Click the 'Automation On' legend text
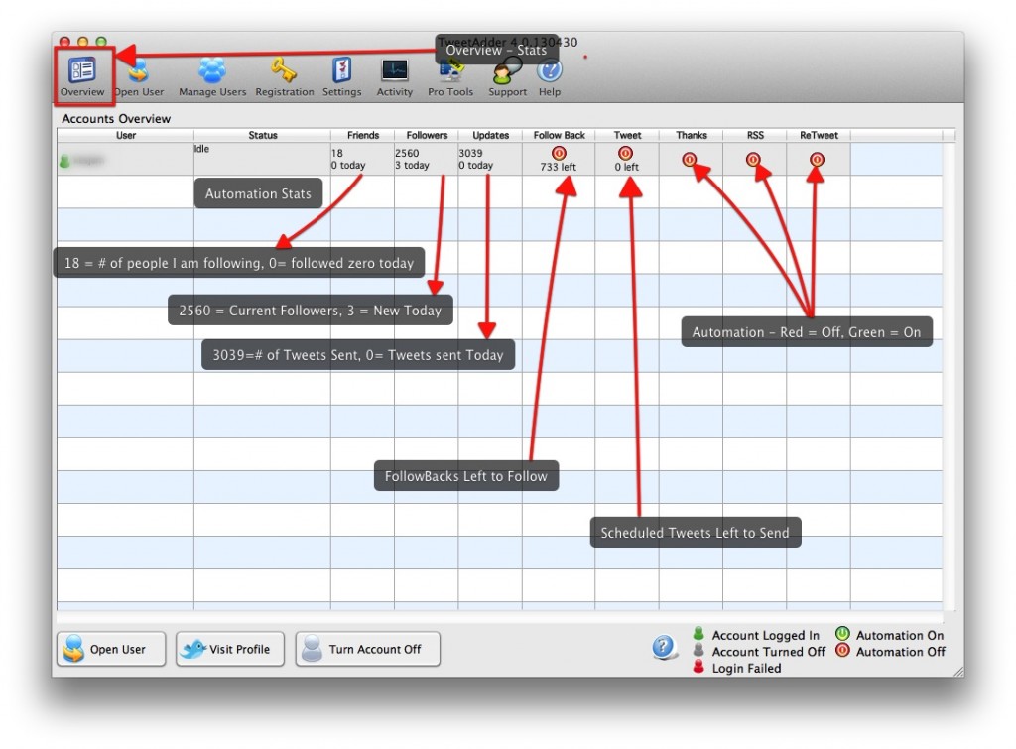 pos(899,635)
